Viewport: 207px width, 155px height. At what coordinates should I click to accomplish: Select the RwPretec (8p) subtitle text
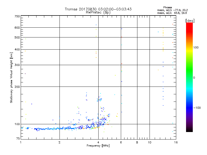(x=98, y=12)
